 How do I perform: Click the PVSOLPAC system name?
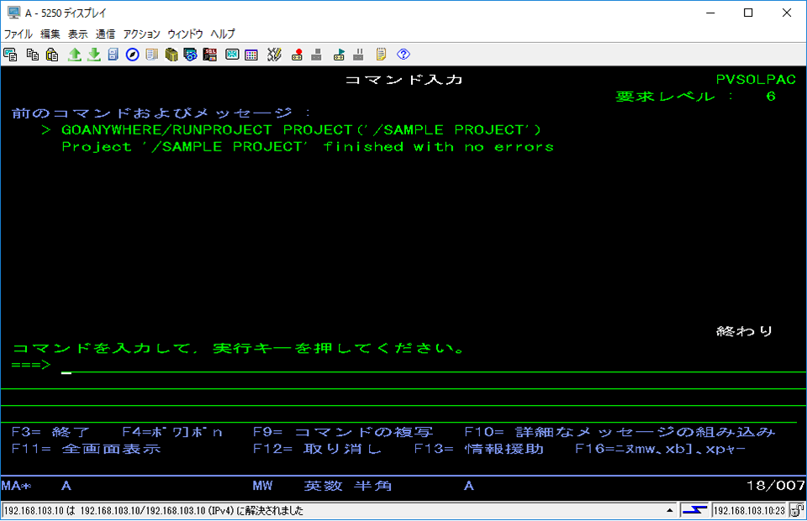756,80
